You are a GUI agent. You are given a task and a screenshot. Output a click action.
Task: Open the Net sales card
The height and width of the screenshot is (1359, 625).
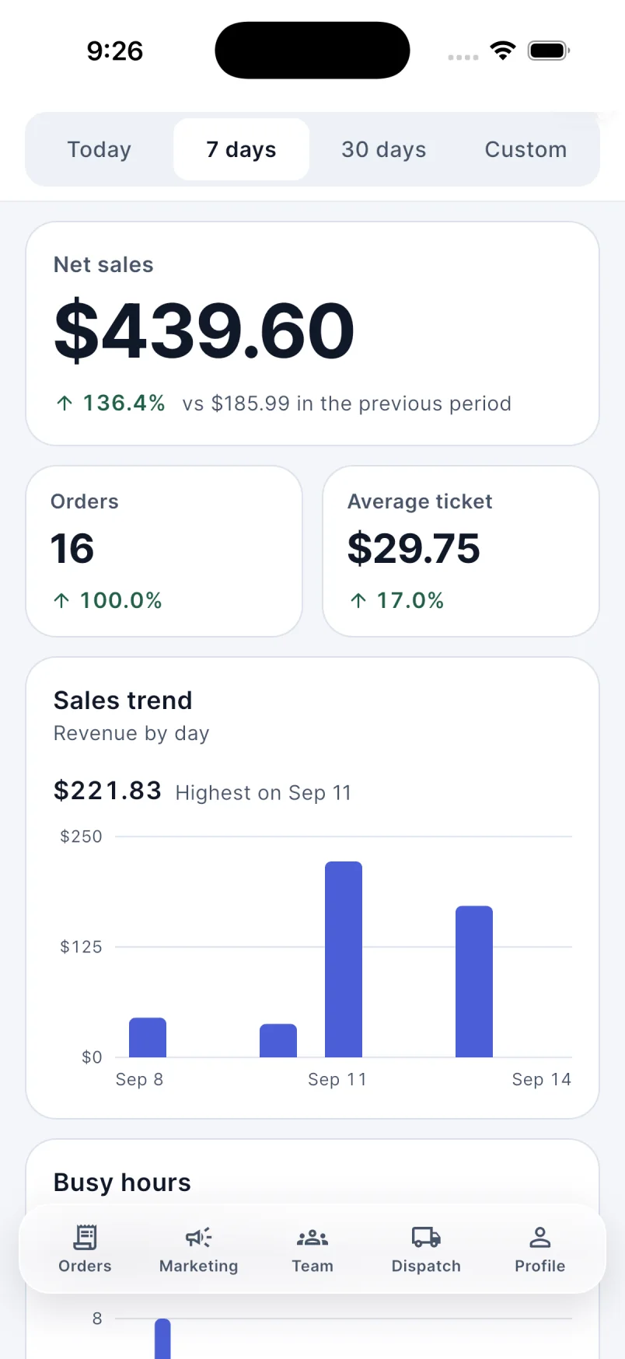[312, 334]
